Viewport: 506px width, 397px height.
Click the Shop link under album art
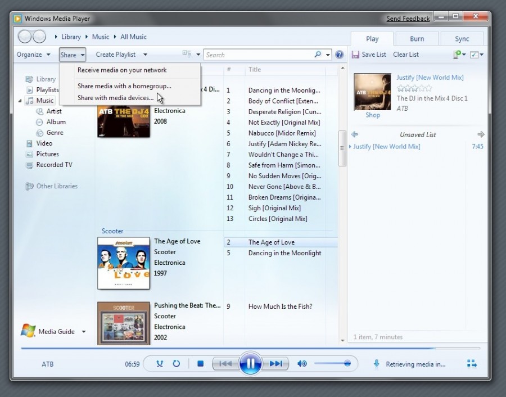coord(372,115)
